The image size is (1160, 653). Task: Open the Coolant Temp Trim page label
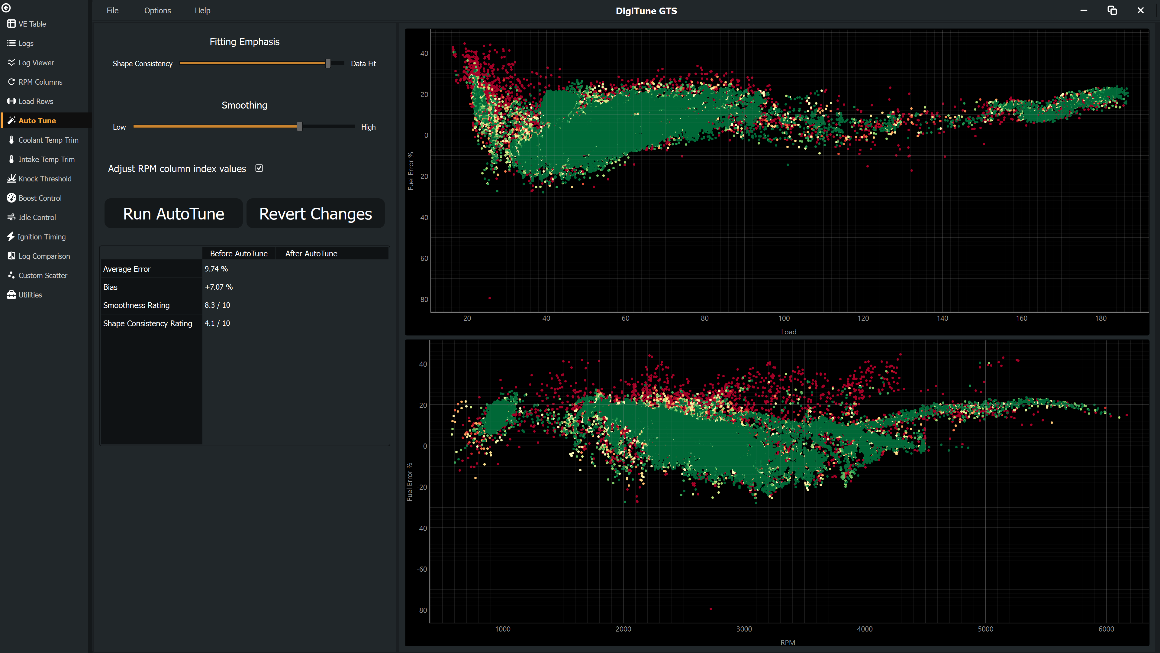point(48,140)
